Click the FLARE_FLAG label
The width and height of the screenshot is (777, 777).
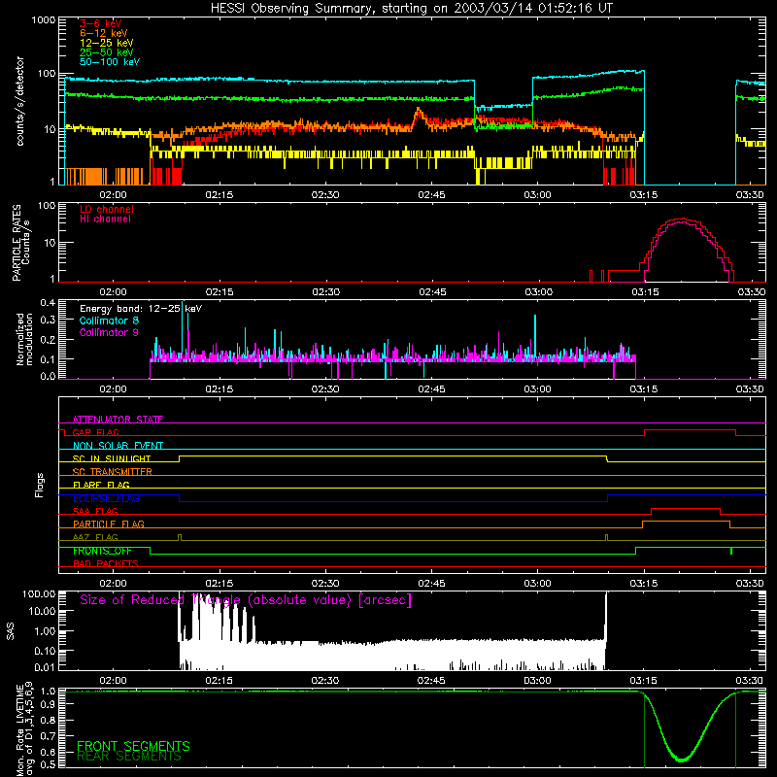point(101,485)
